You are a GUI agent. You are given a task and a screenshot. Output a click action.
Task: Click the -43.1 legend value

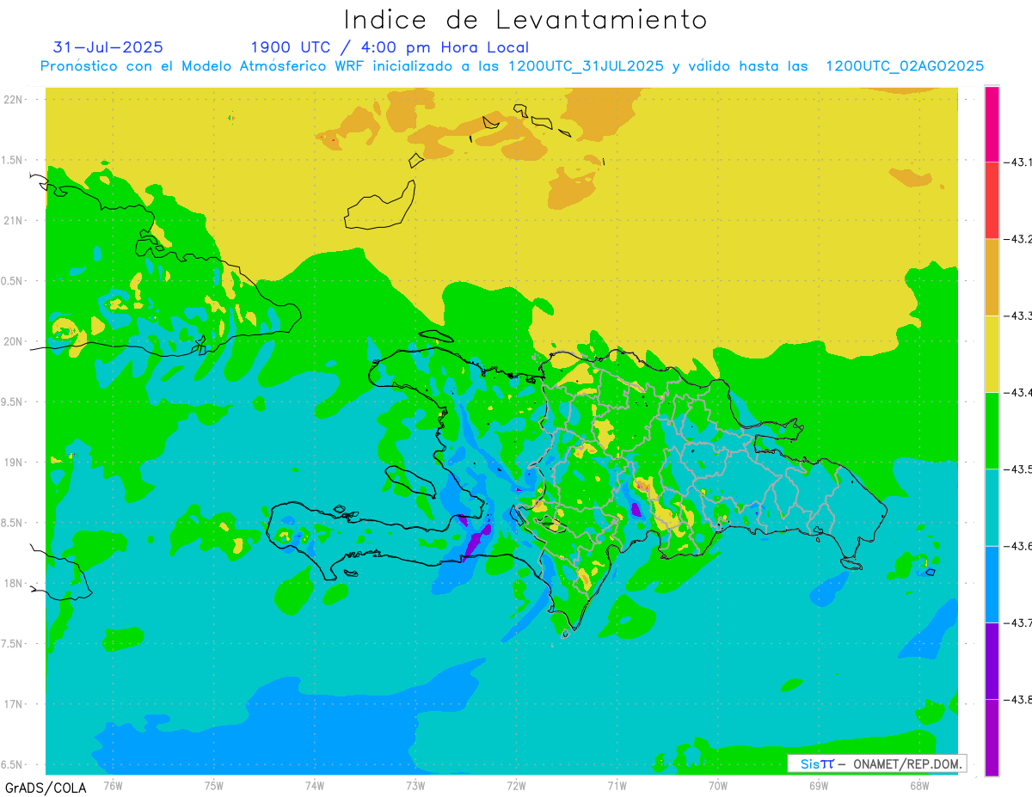1018,162
